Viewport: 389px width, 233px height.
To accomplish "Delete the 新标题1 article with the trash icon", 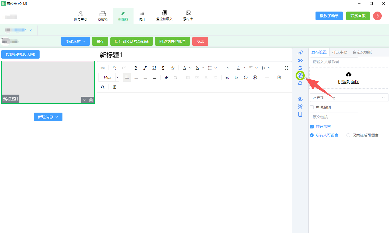I will 91,100.
